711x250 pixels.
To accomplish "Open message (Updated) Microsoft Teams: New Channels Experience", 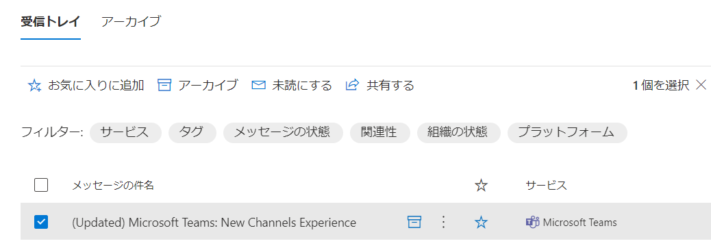I will click(214, 223).
